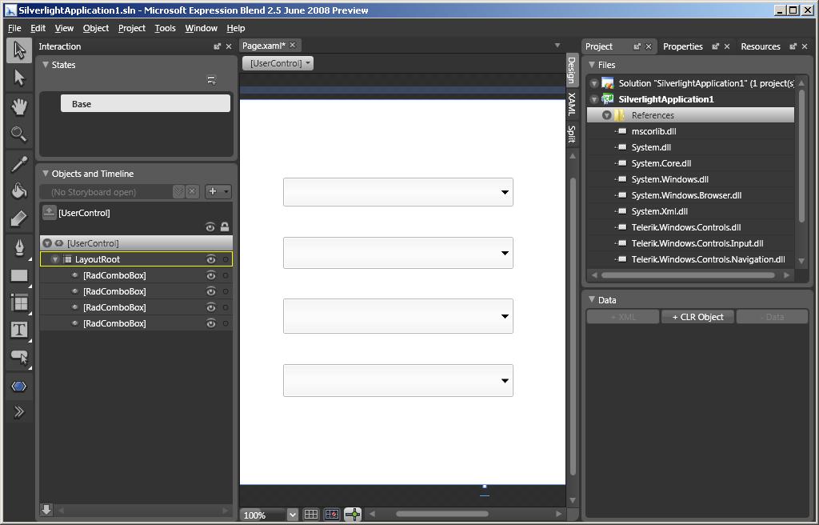Open the File menu

click(x=14, y=28)
